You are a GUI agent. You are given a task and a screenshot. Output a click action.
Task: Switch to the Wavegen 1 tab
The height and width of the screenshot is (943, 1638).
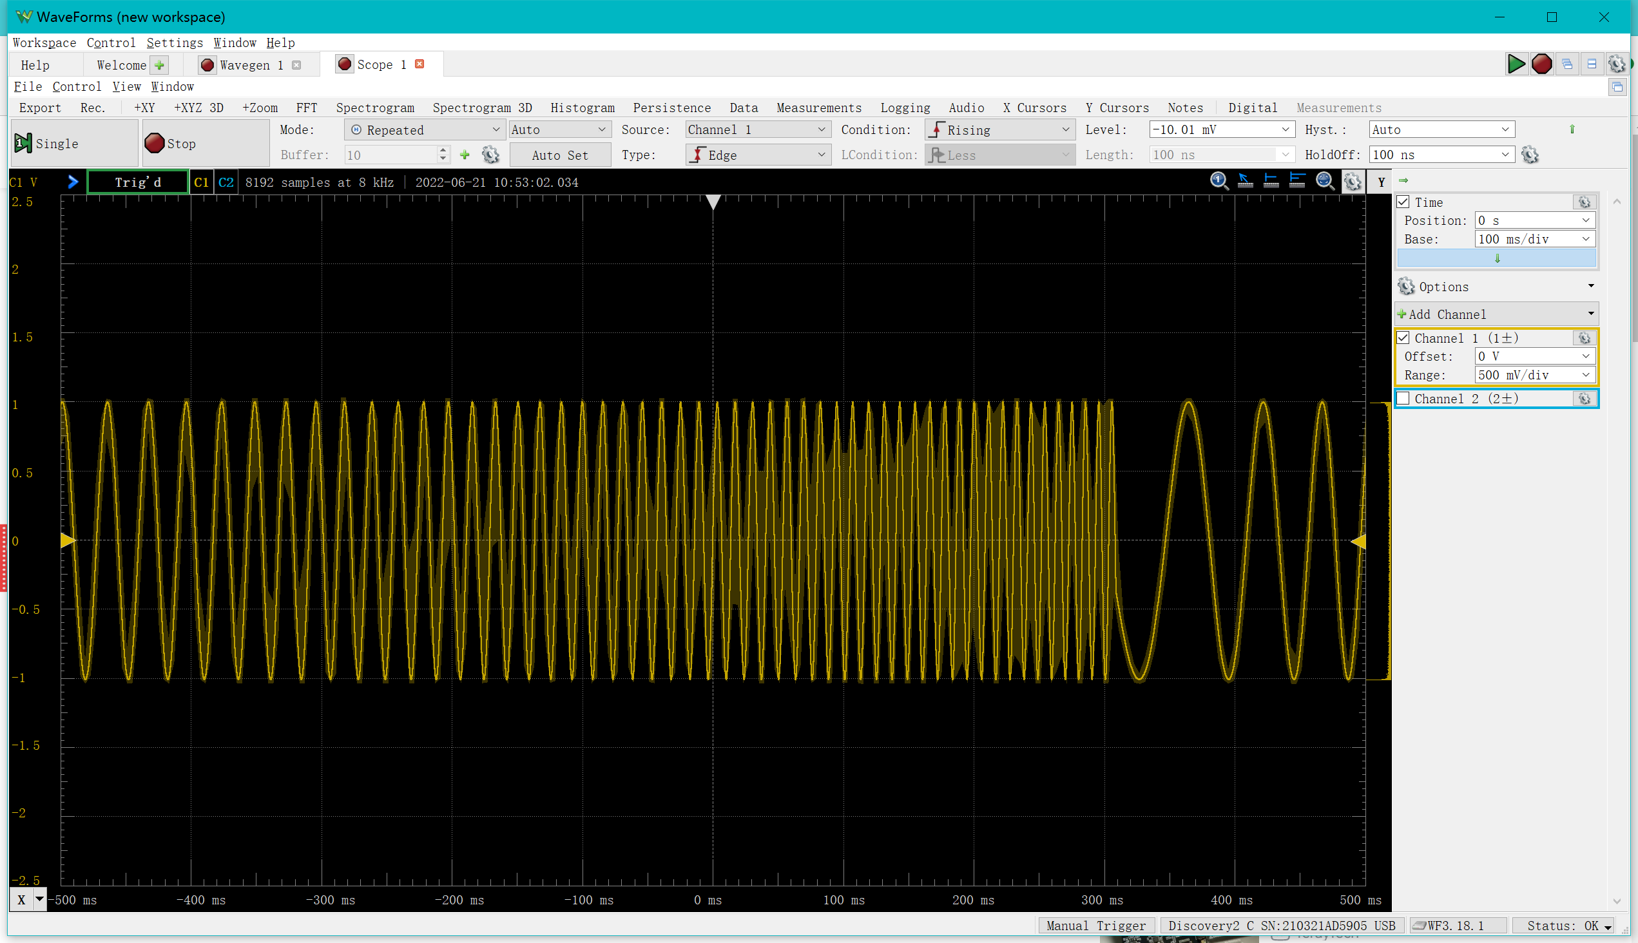[x=250, y=65]
